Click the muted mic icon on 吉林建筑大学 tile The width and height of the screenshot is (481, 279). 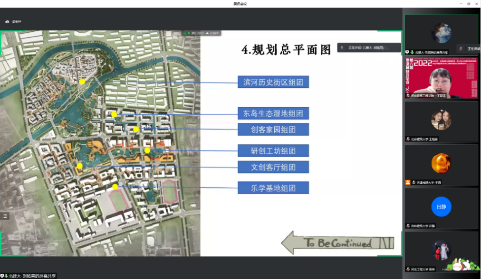coord(408,226)
